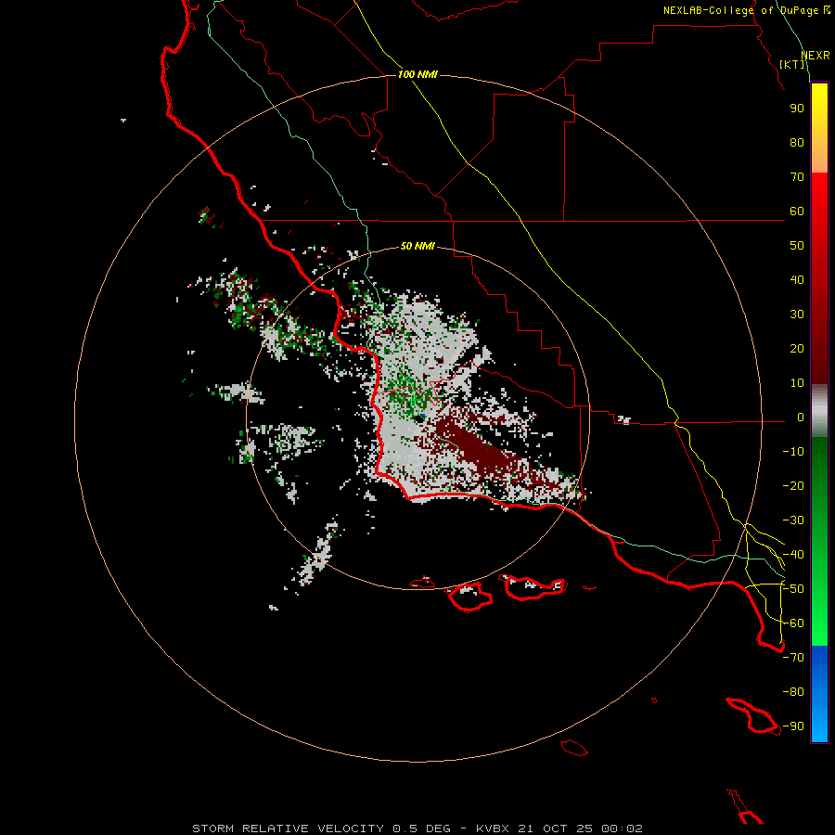Click the '-90' label on the velocity legend
The width and height of the screenshot is (835, 835).
[793, 726]
